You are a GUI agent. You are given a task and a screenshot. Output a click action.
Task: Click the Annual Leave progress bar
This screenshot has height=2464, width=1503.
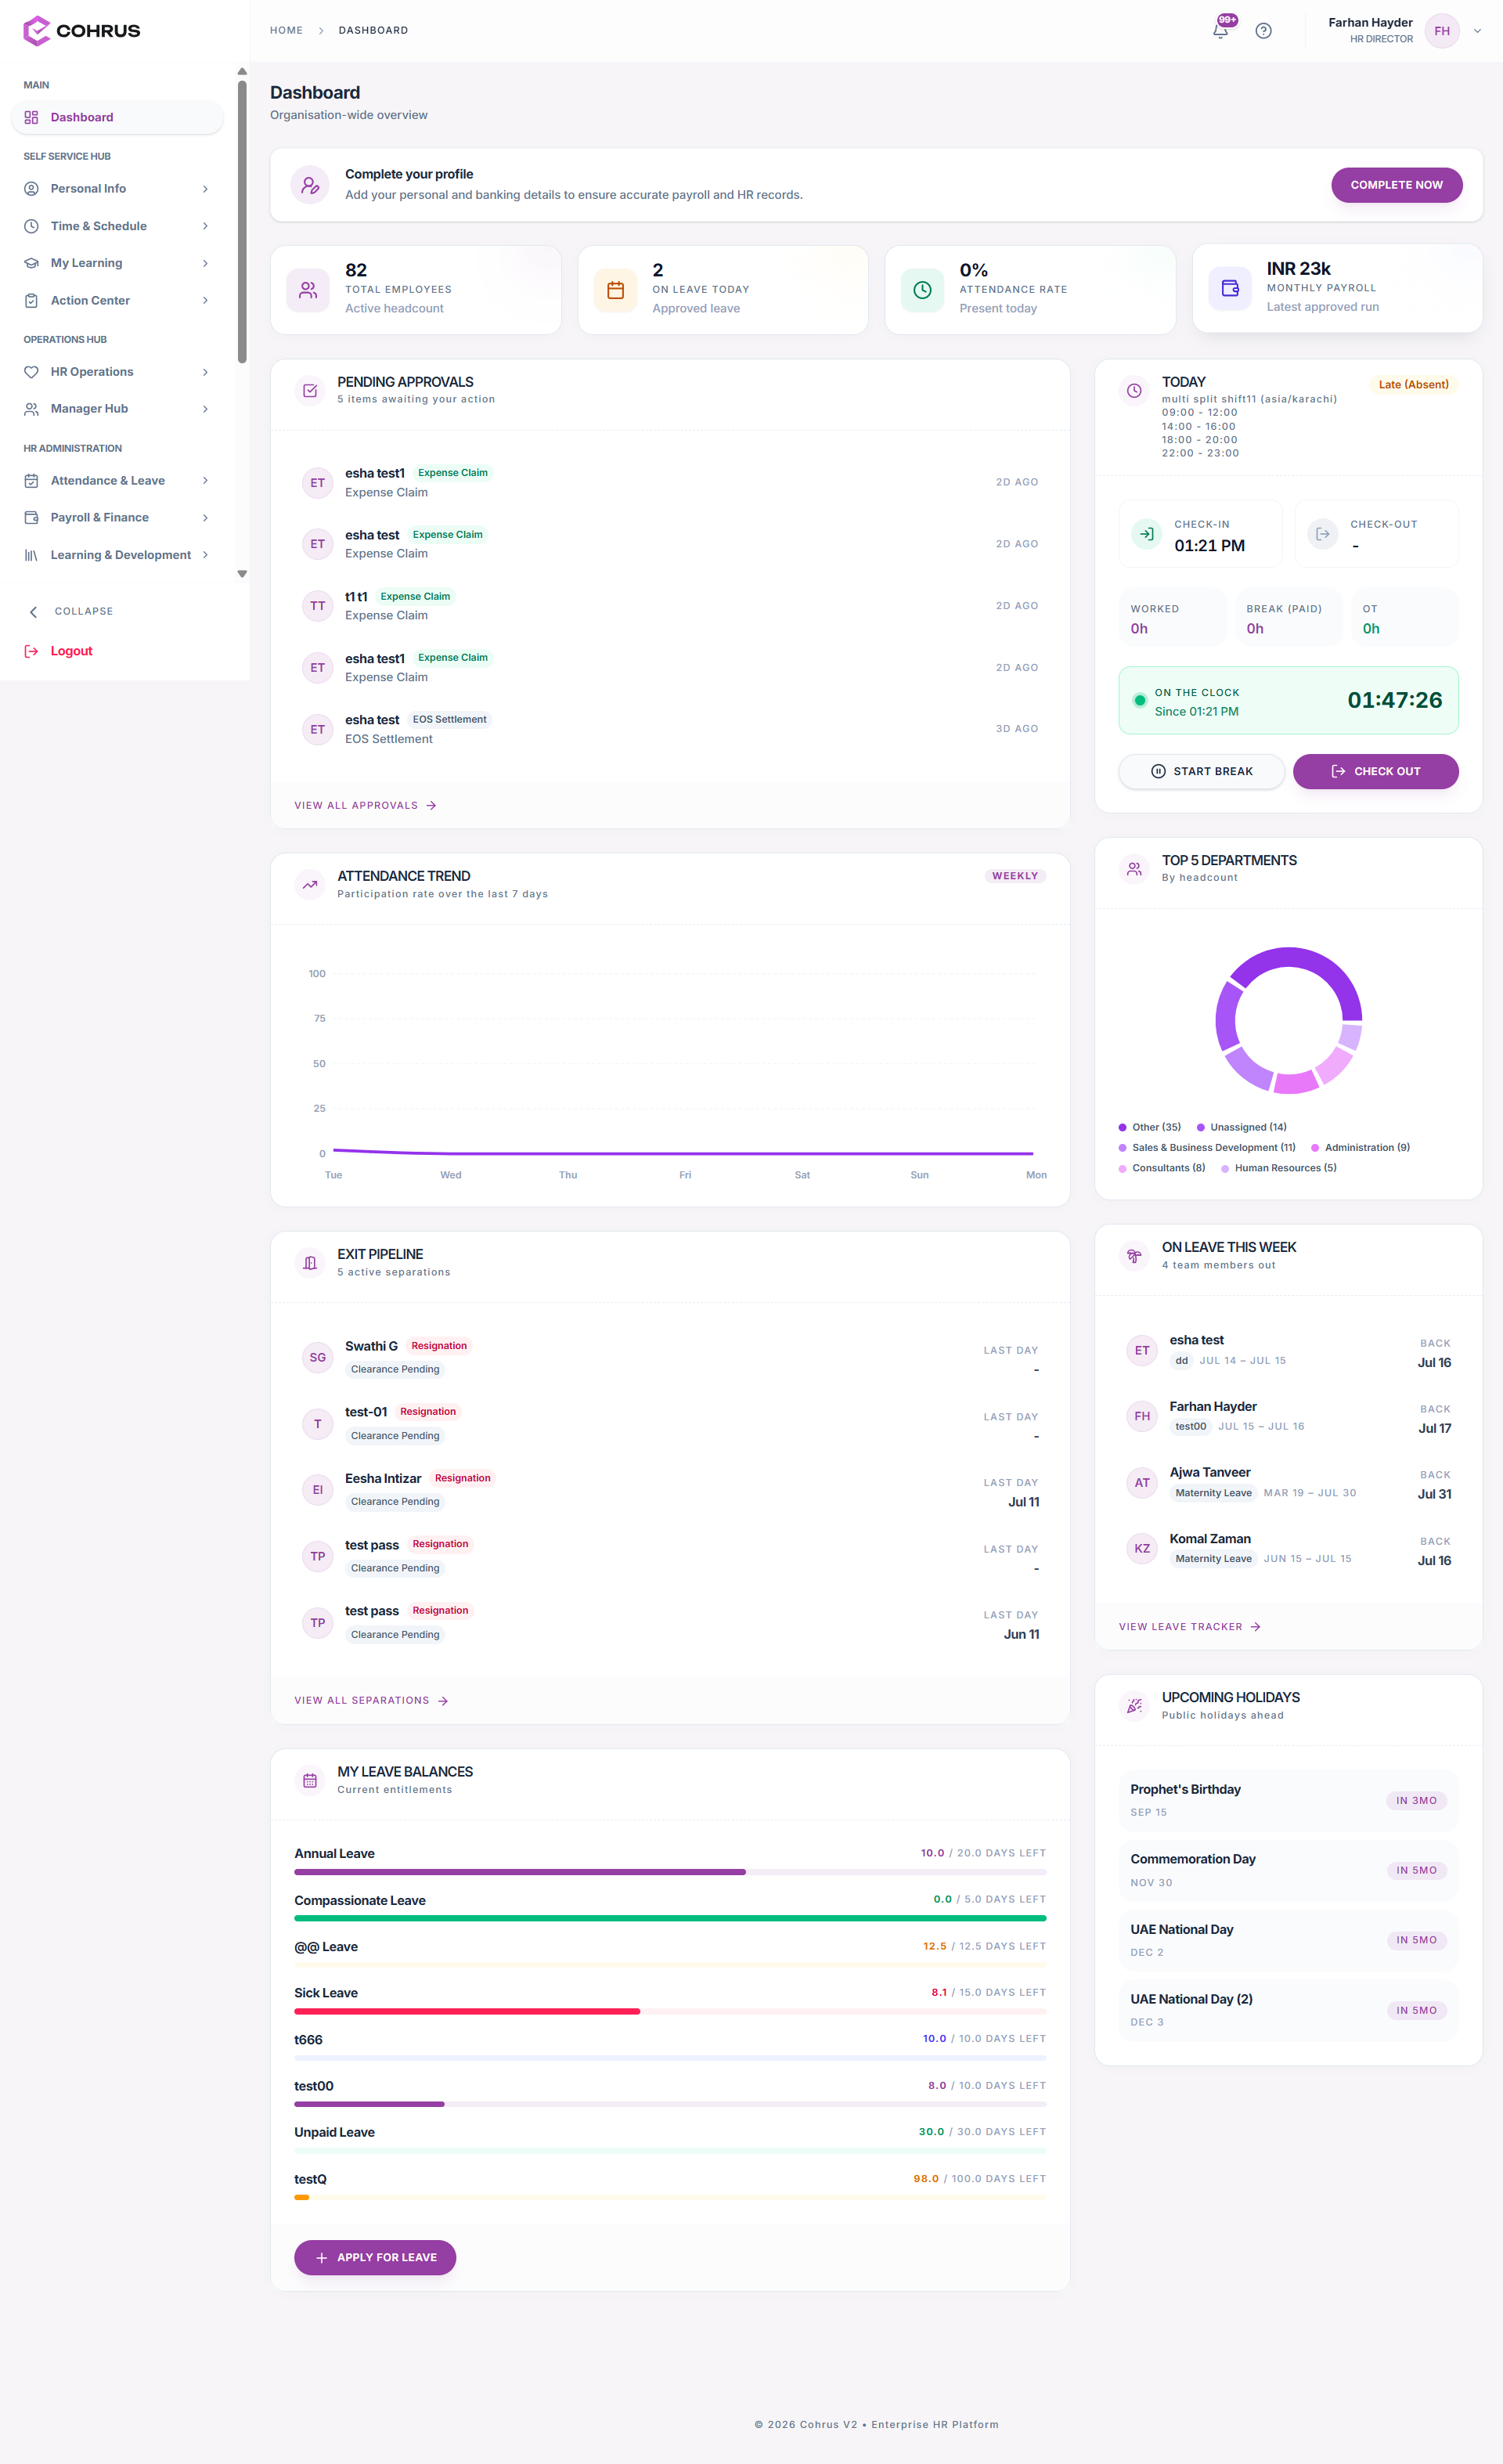670,1872
